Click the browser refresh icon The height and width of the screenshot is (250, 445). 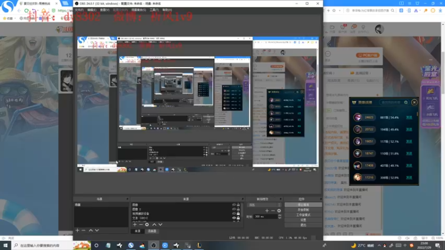click(26, 11)
